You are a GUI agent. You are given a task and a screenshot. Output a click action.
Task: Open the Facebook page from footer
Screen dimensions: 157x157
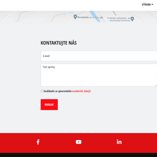[x=38, y=142]
